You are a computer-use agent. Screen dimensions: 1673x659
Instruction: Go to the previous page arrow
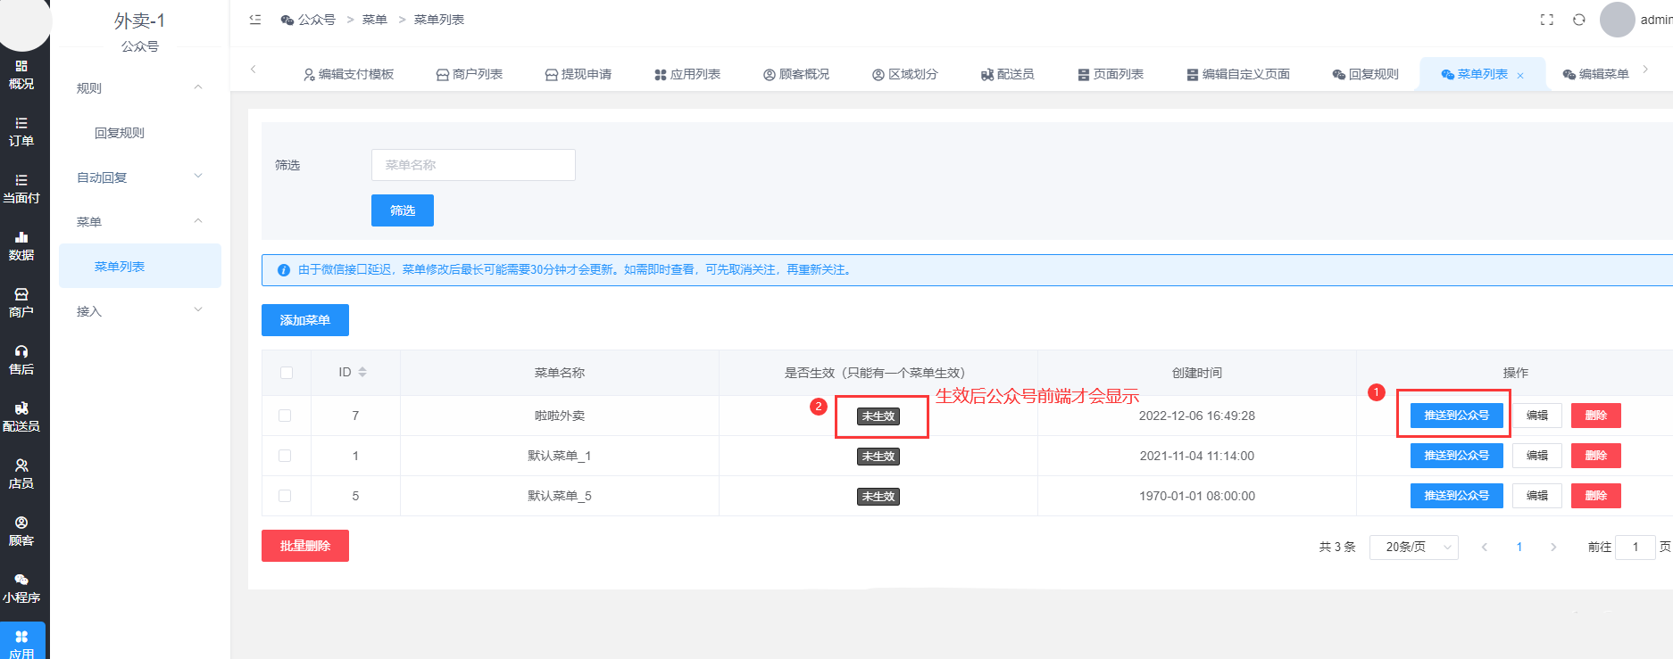coord(1485,548)
